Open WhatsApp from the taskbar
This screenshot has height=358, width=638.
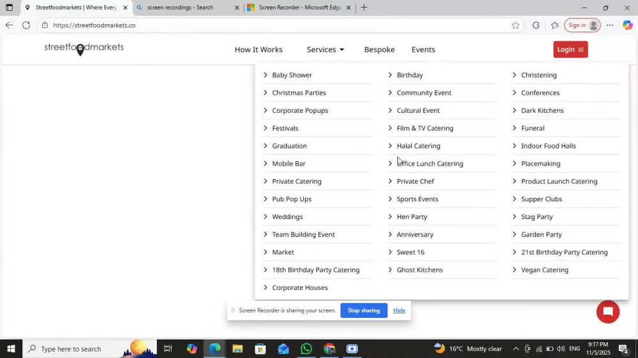click(306, 348)
